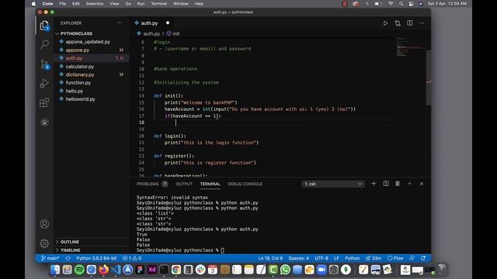Open the Manage gear in activity bar
Screen dimensions: 497x279
pyautogui.click(x=44, y=243)
